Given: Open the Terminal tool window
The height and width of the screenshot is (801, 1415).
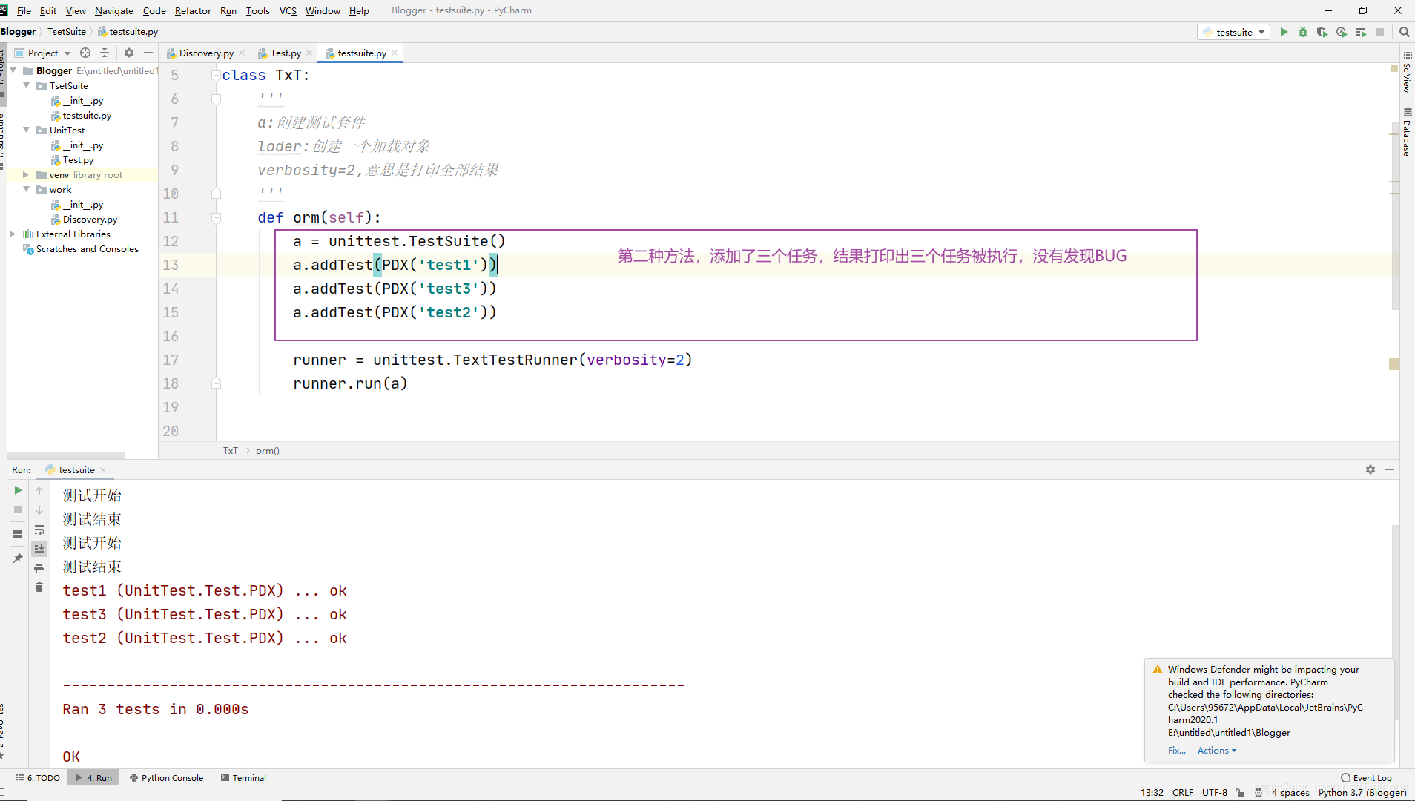Looking at the screenshot, I should pyautogui.click(x=243, y=778).
